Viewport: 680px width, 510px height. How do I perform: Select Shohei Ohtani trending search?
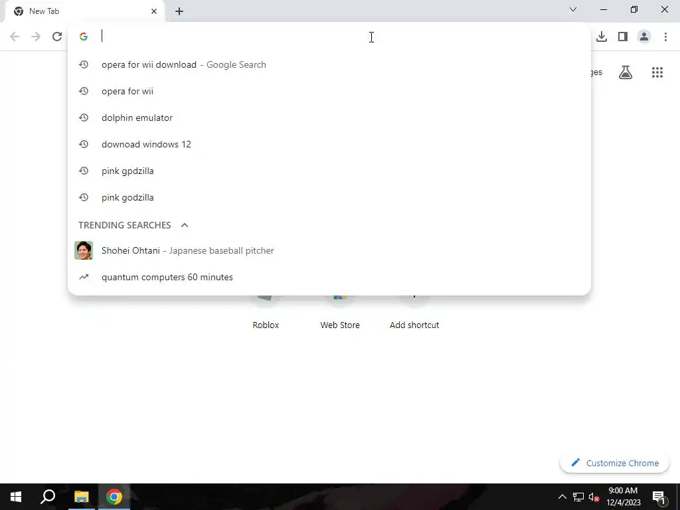point(329,250)
